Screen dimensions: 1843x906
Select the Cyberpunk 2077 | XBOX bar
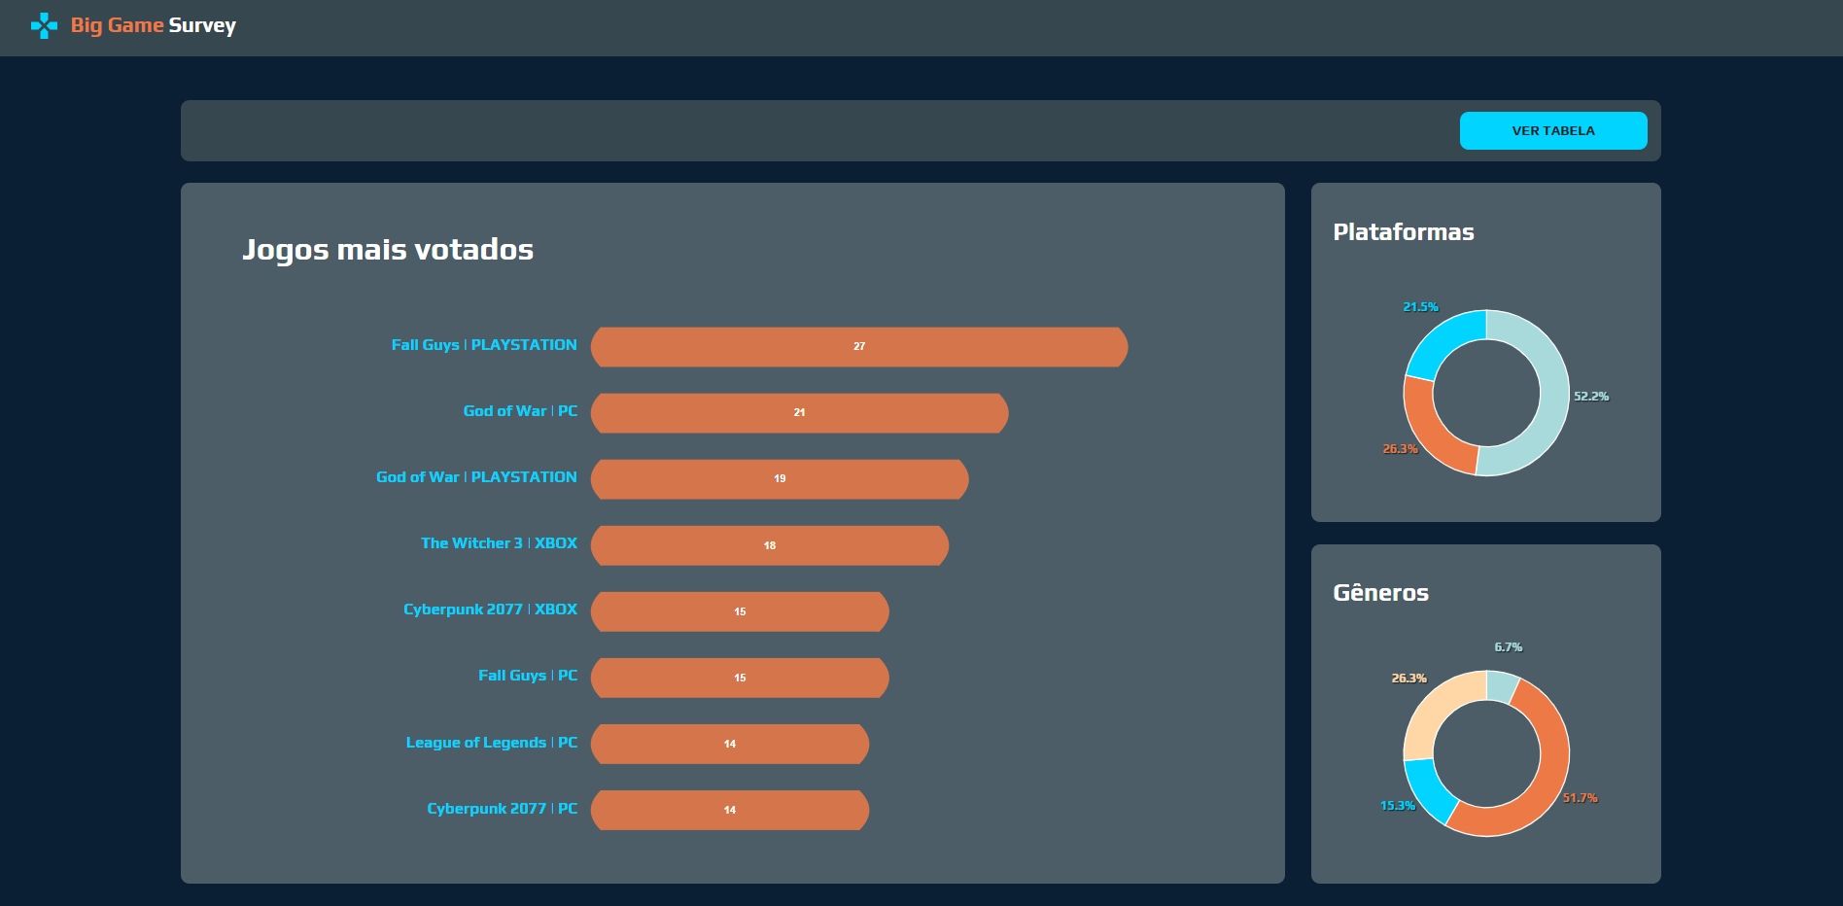point(740,611)
